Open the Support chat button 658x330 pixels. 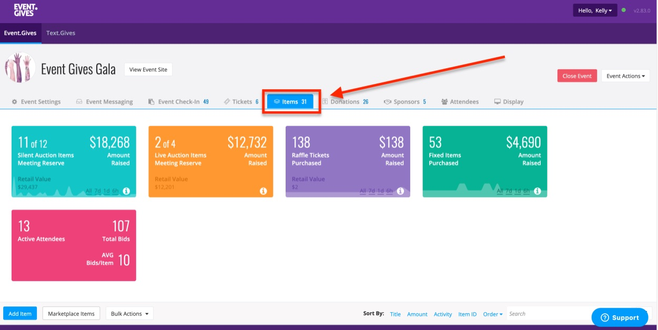(620, 317)
